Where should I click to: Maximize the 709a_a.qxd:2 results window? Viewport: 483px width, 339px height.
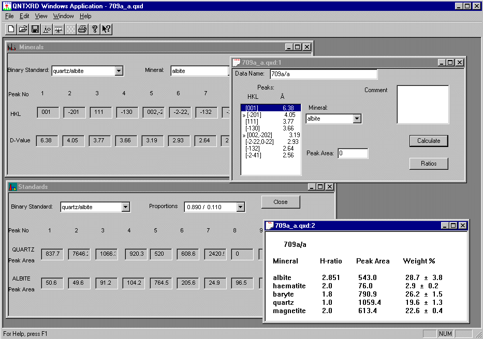click(453, 226)
